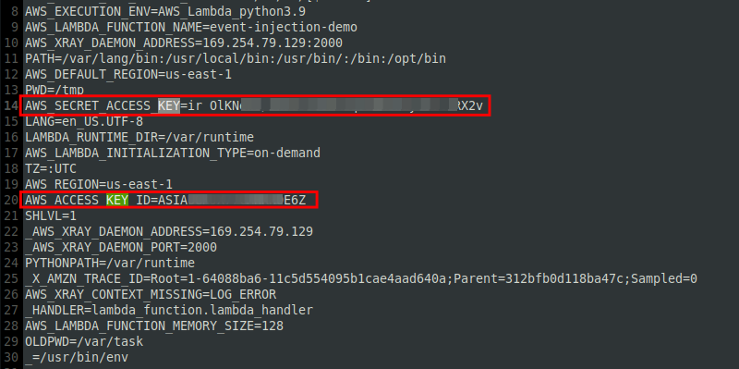Click line number 14 in the gutter
The height and width of the screenshot is (369, 739).
[x=10, y=106]
